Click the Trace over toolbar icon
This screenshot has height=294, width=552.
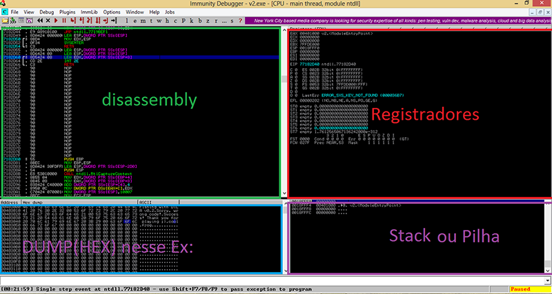tap(97, 21)
